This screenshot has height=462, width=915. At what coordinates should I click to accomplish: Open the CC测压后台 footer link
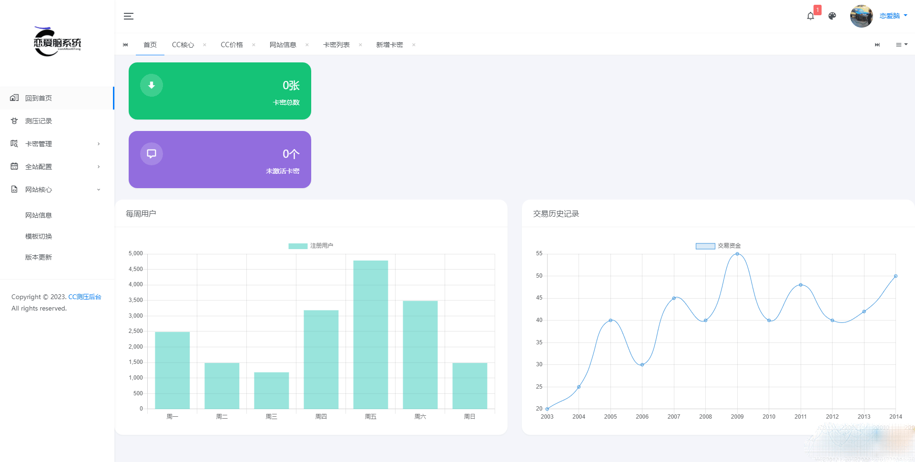click(85, 297)
